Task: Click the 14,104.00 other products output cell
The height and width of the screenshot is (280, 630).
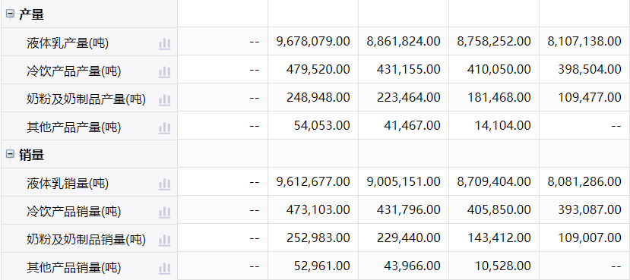Action: coord(494,125)
